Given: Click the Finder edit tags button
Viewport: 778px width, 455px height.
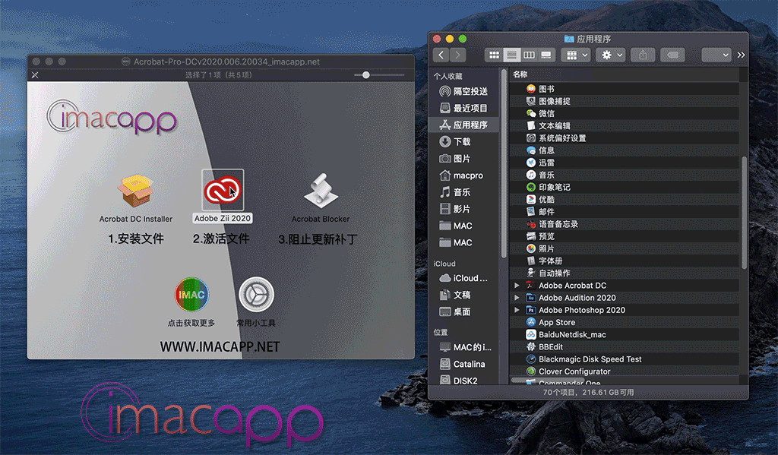Looking at the screenshot, I should tap(673, 55).
